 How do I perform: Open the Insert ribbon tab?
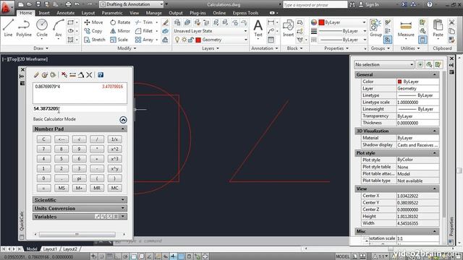coord(44,13)
